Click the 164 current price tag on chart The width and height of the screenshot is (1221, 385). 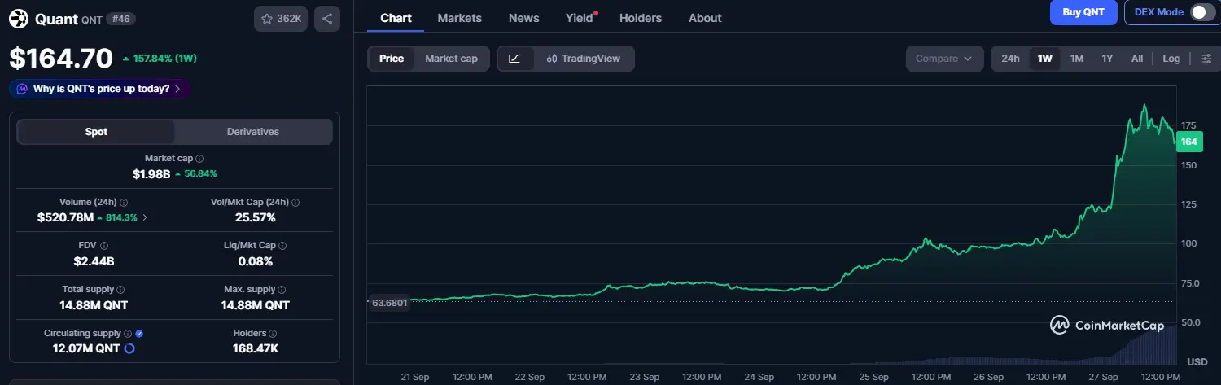(1188, 142)
